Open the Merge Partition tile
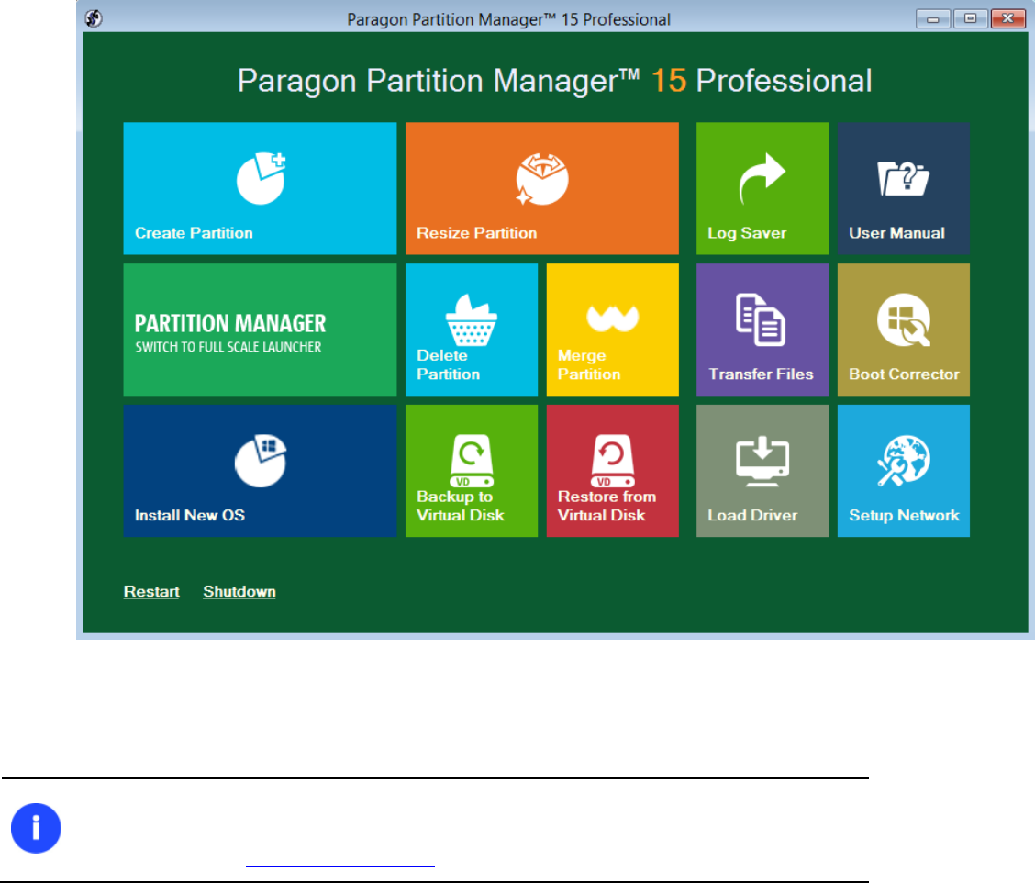The image size is (1035, 883). coord(613,330)
